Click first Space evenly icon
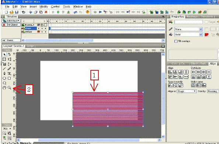Viewport: 219px width, 144px height. 170,86
